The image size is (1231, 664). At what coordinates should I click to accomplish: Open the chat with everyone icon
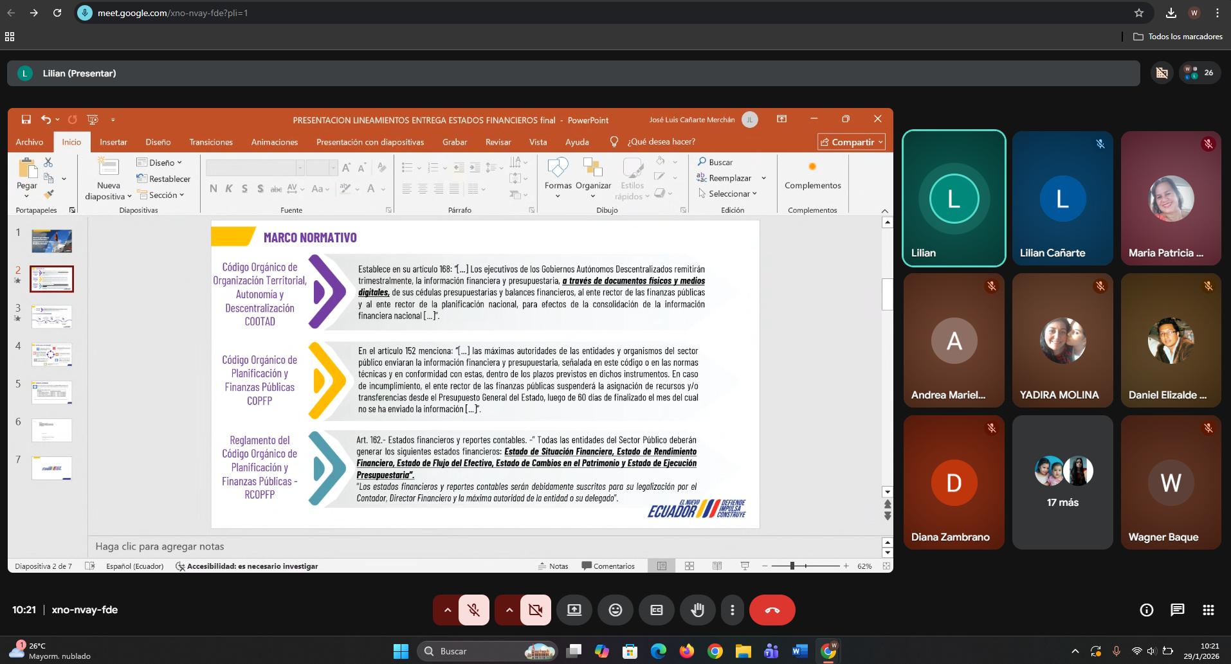click(1177, 610)
